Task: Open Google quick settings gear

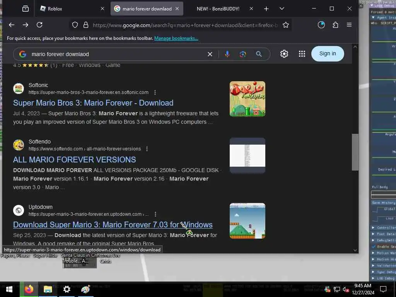Action: tap(284, 54)
